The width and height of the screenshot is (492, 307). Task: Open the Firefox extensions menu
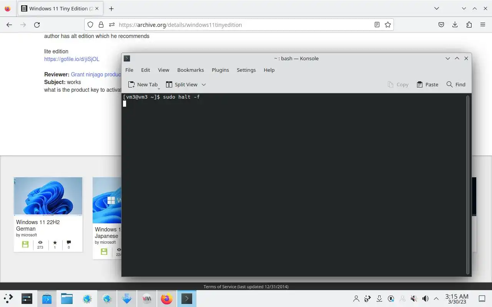click(469, 25)
